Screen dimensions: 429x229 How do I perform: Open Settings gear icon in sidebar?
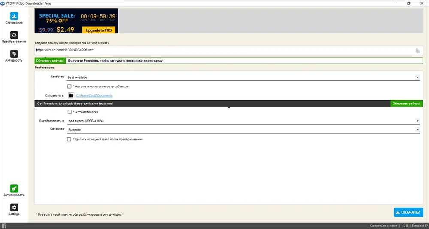pyautogui.click(x=14, y=208)
